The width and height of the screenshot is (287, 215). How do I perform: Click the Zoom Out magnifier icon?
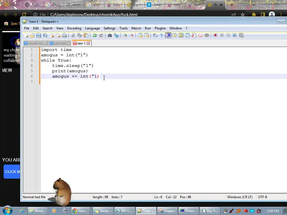click(131, 35)
